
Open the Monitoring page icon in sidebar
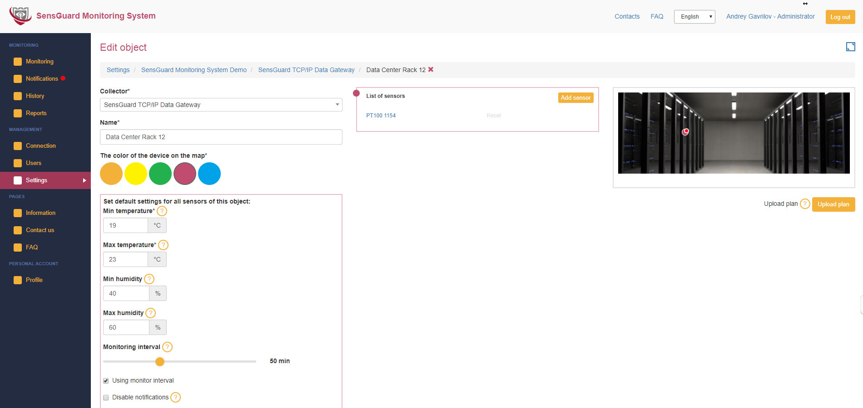tap(18, 61)
